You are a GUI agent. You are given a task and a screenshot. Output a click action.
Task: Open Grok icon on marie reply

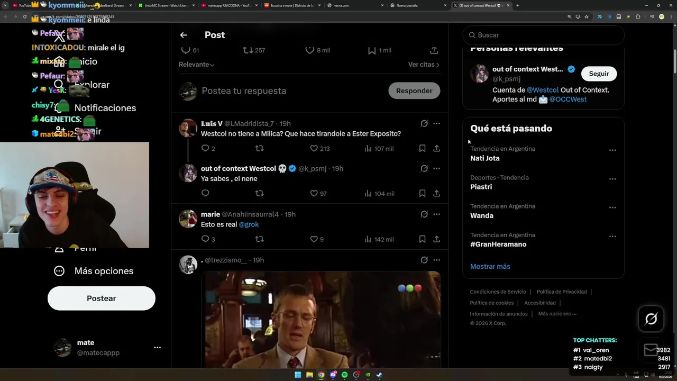(424, 214)
